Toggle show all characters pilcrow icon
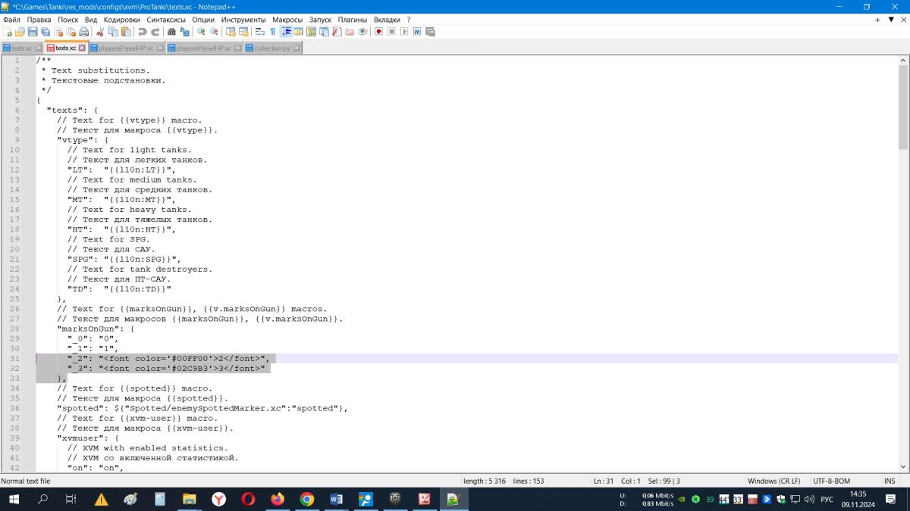 pyautogui.click(x=273, y=32)
